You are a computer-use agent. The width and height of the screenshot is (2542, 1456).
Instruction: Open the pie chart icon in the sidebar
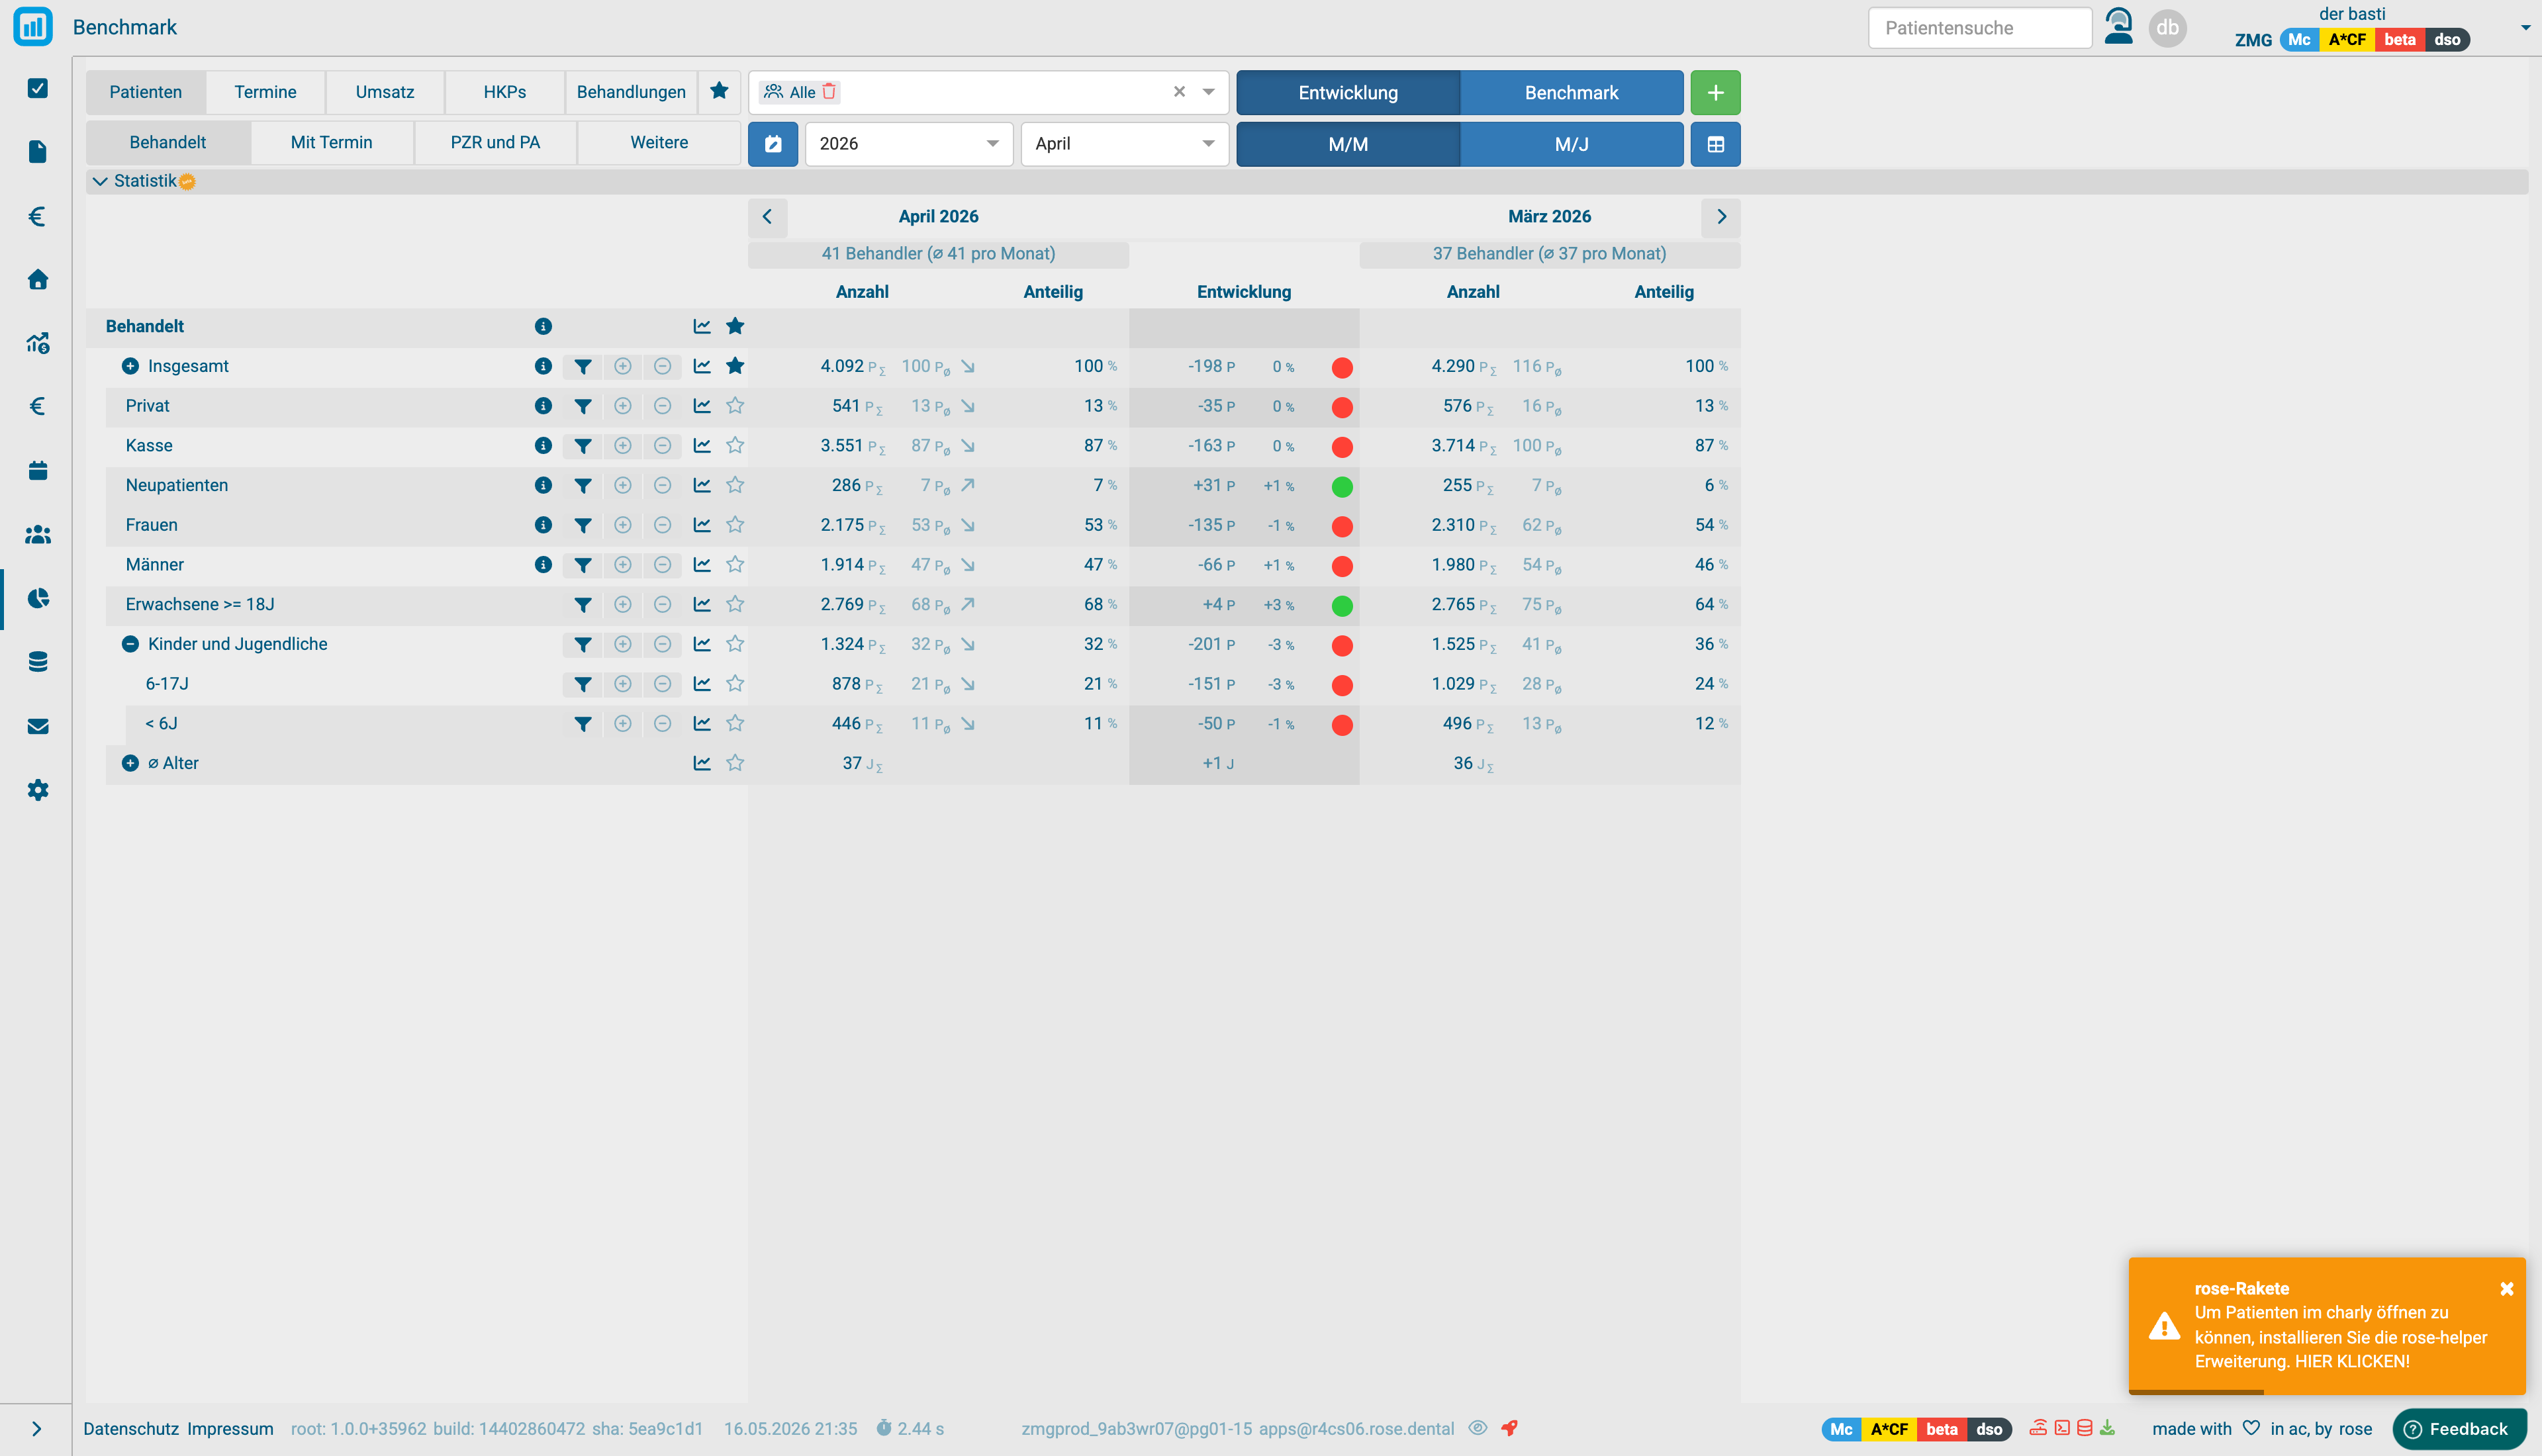point(38,598)
